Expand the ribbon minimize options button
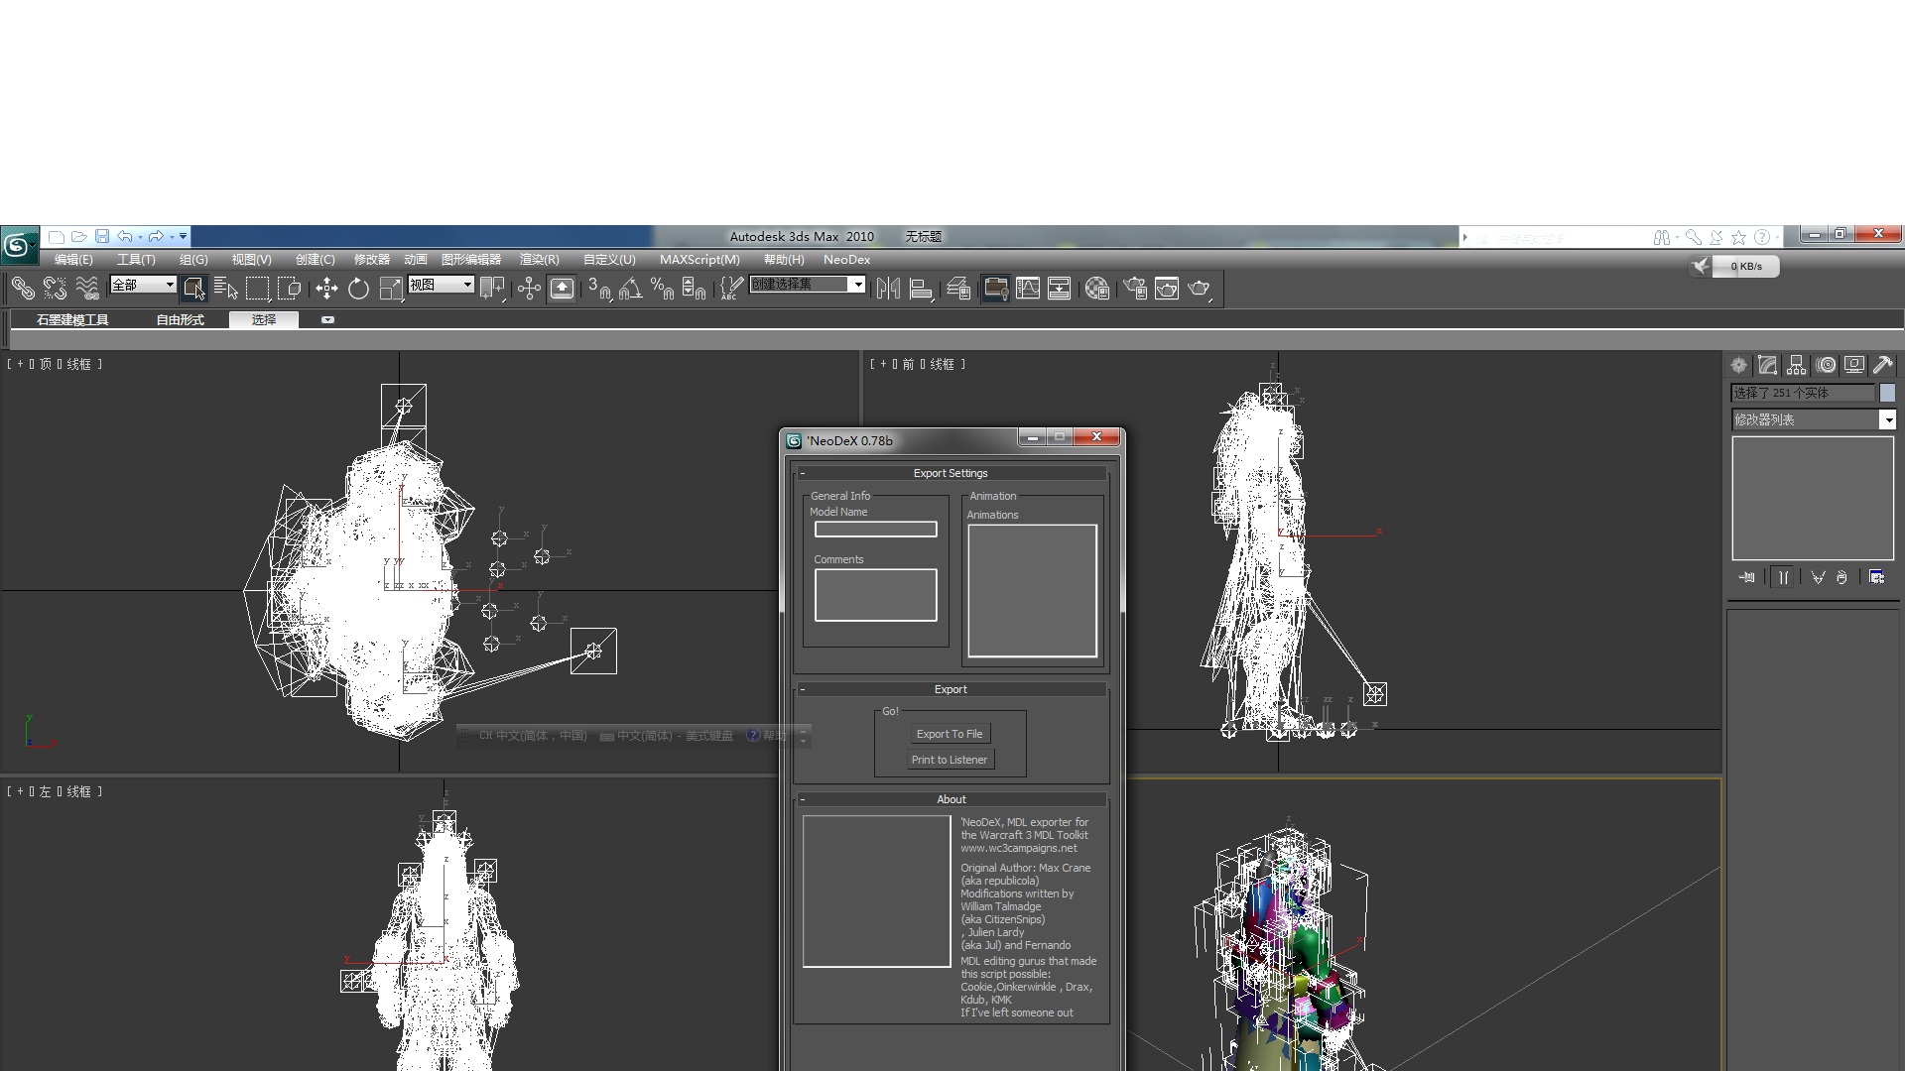Screen dimensions: 1905x1071 327,319
